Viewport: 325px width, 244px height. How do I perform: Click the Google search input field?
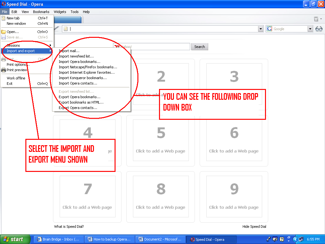click(290, 29)
